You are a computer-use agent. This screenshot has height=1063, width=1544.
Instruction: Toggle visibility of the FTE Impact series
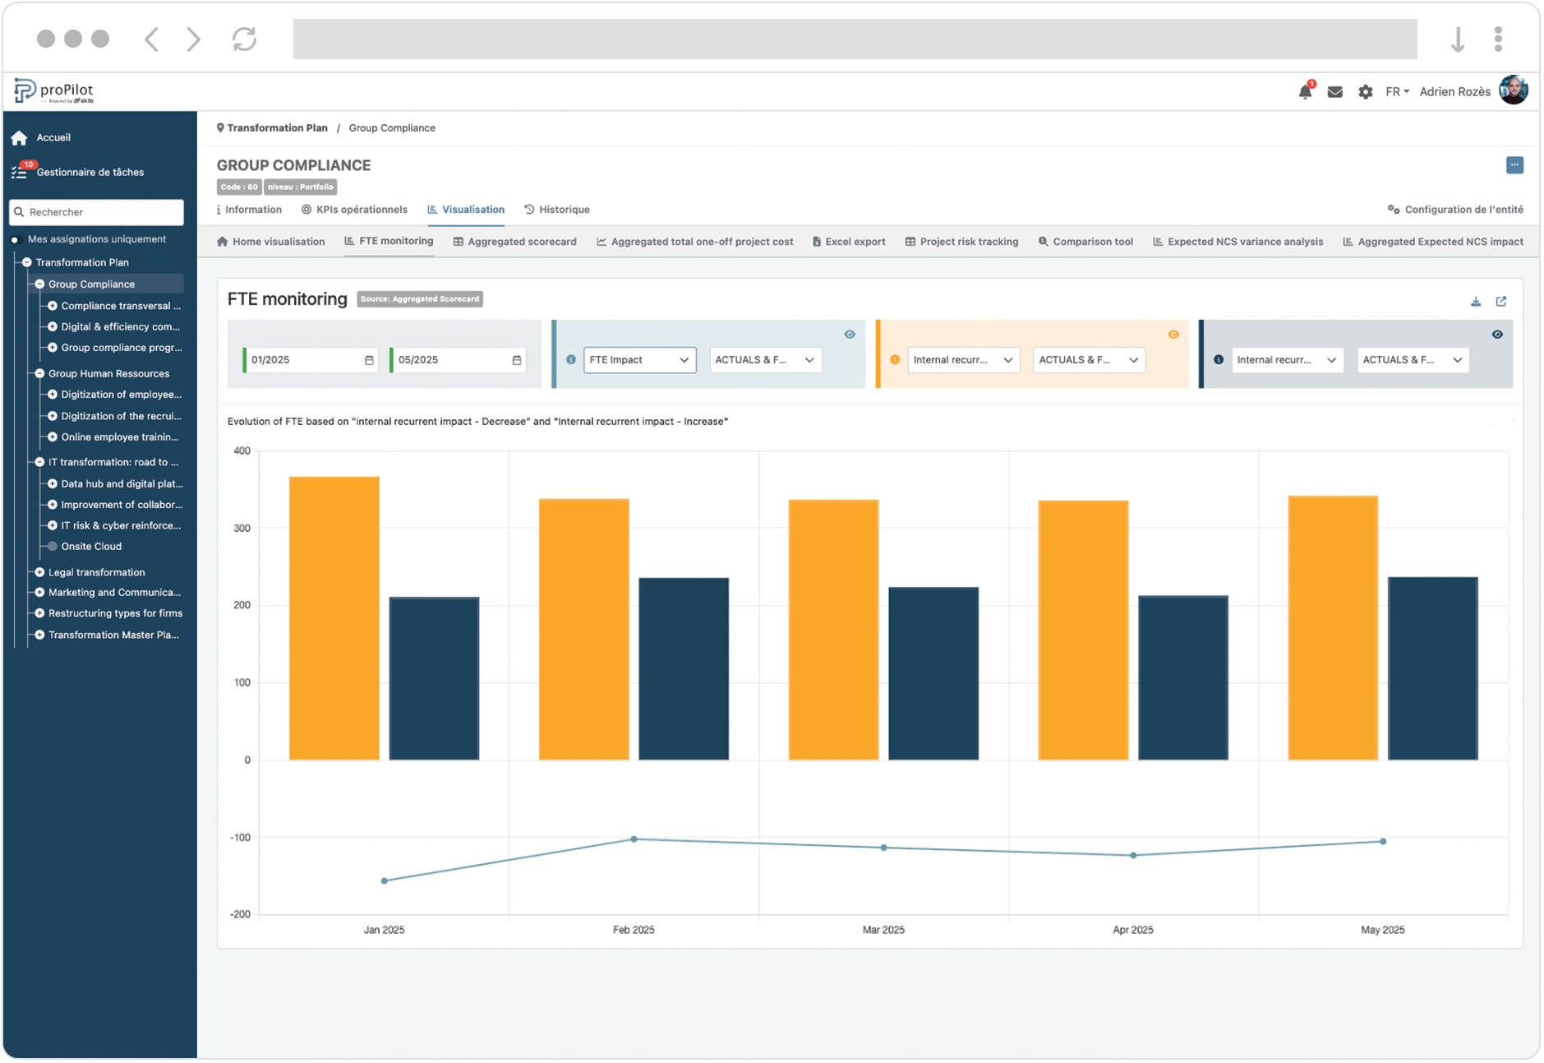click(x=850, y=335)
